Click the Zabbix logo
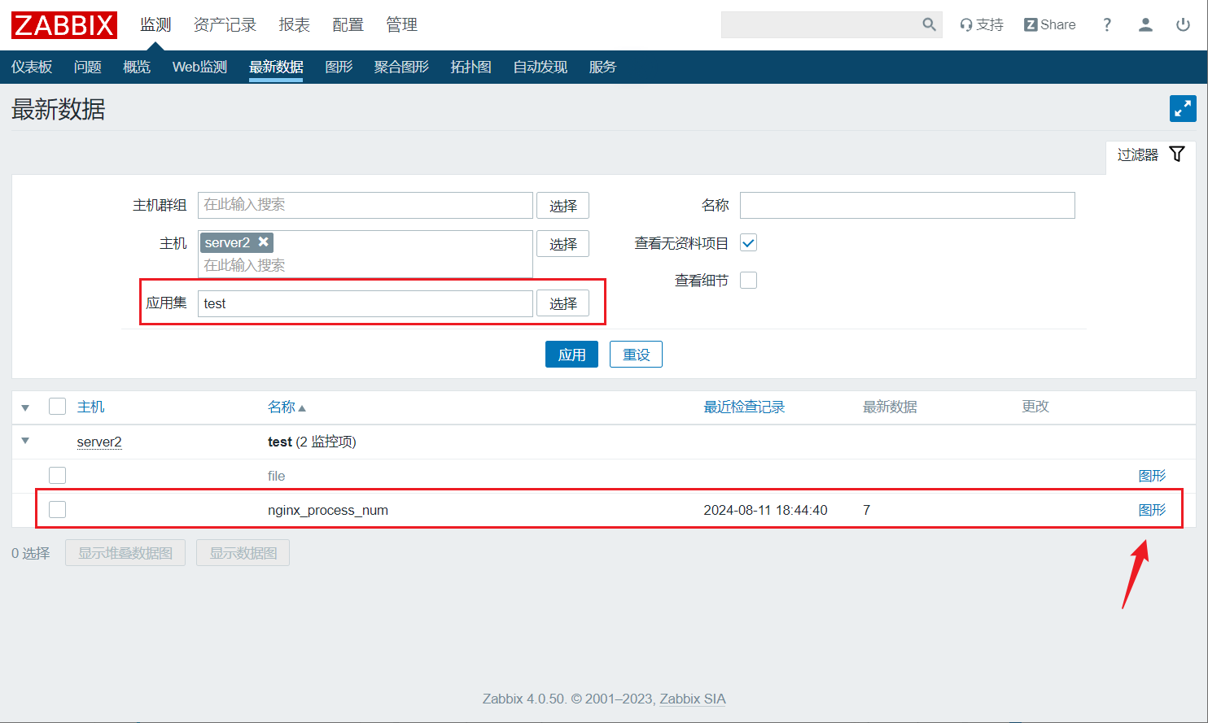Viewport: 1208px width, 723px height. pyautogui.click(x=64, y=25)
